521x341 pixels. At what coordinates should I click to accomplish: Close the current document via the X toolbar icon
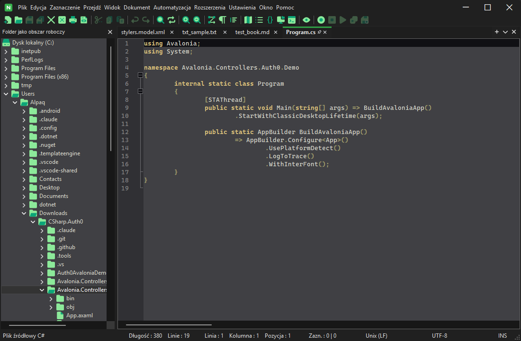[x=51, y=20]
